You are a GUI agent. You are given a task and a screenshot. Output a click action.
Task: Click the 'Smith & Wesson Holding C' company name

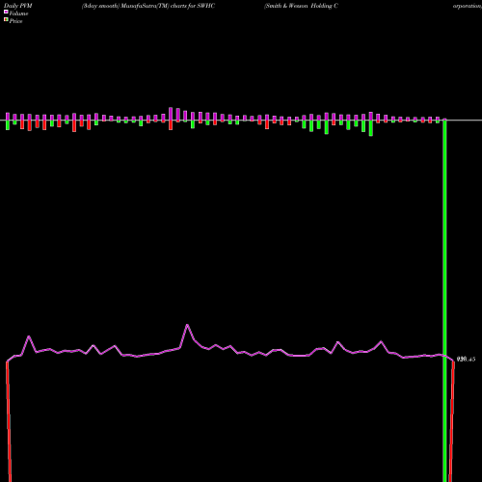click(301, 6)
